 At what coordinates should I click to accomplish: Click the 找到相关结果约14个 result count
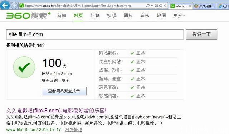26,45
